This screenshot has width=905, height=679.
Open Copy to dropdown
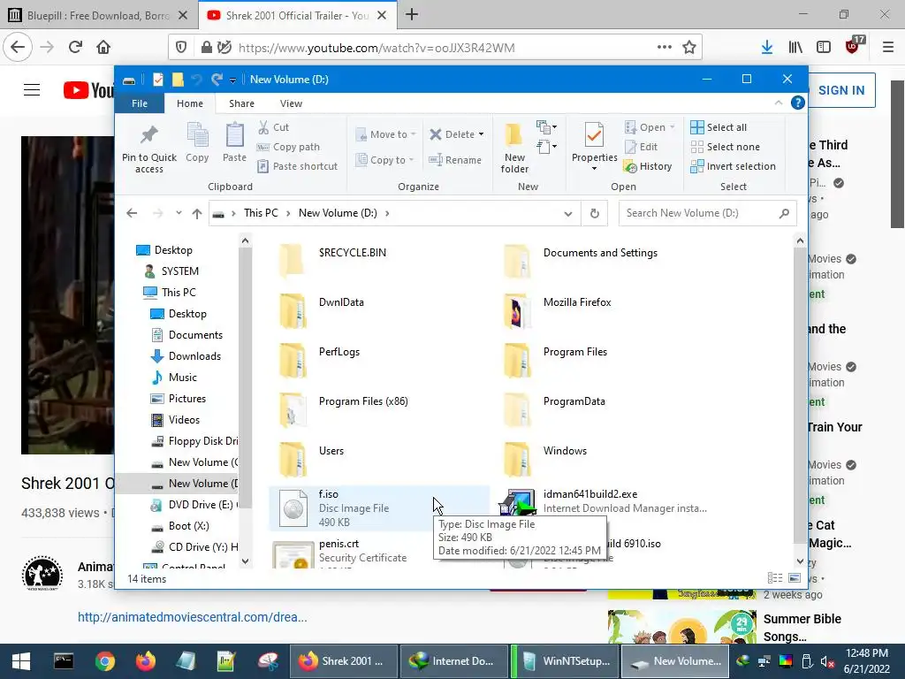[384, 160]
